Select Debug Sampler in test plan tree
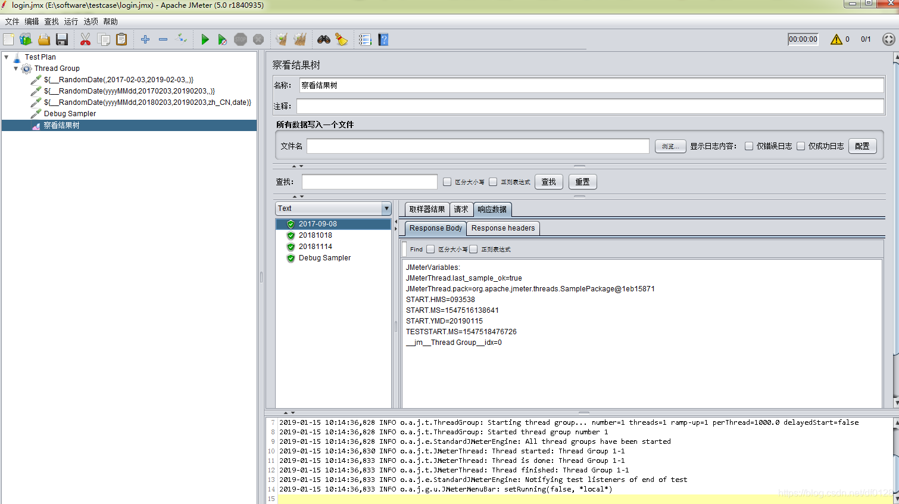Viewport: 899px width, 504px height. pyautogui.click(x=70, y=114)
